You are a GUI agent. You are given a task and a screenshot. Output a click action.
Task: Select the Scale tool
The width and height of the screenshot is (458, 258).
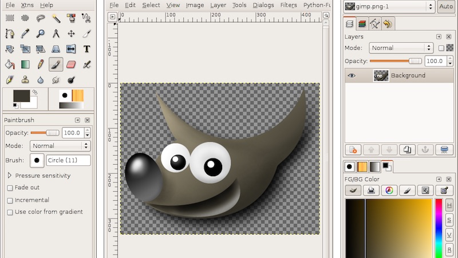(25, 49)
